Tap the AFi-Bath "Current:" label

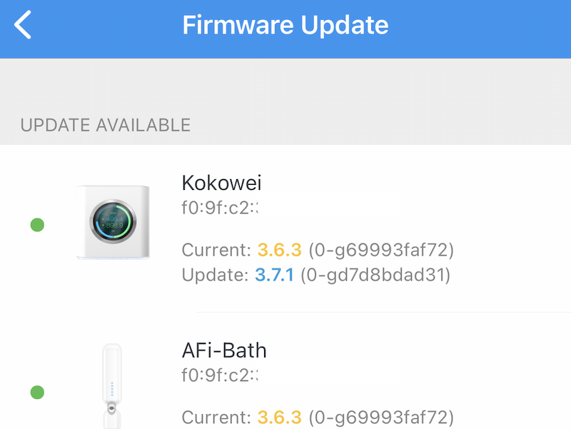coord(217,417)
